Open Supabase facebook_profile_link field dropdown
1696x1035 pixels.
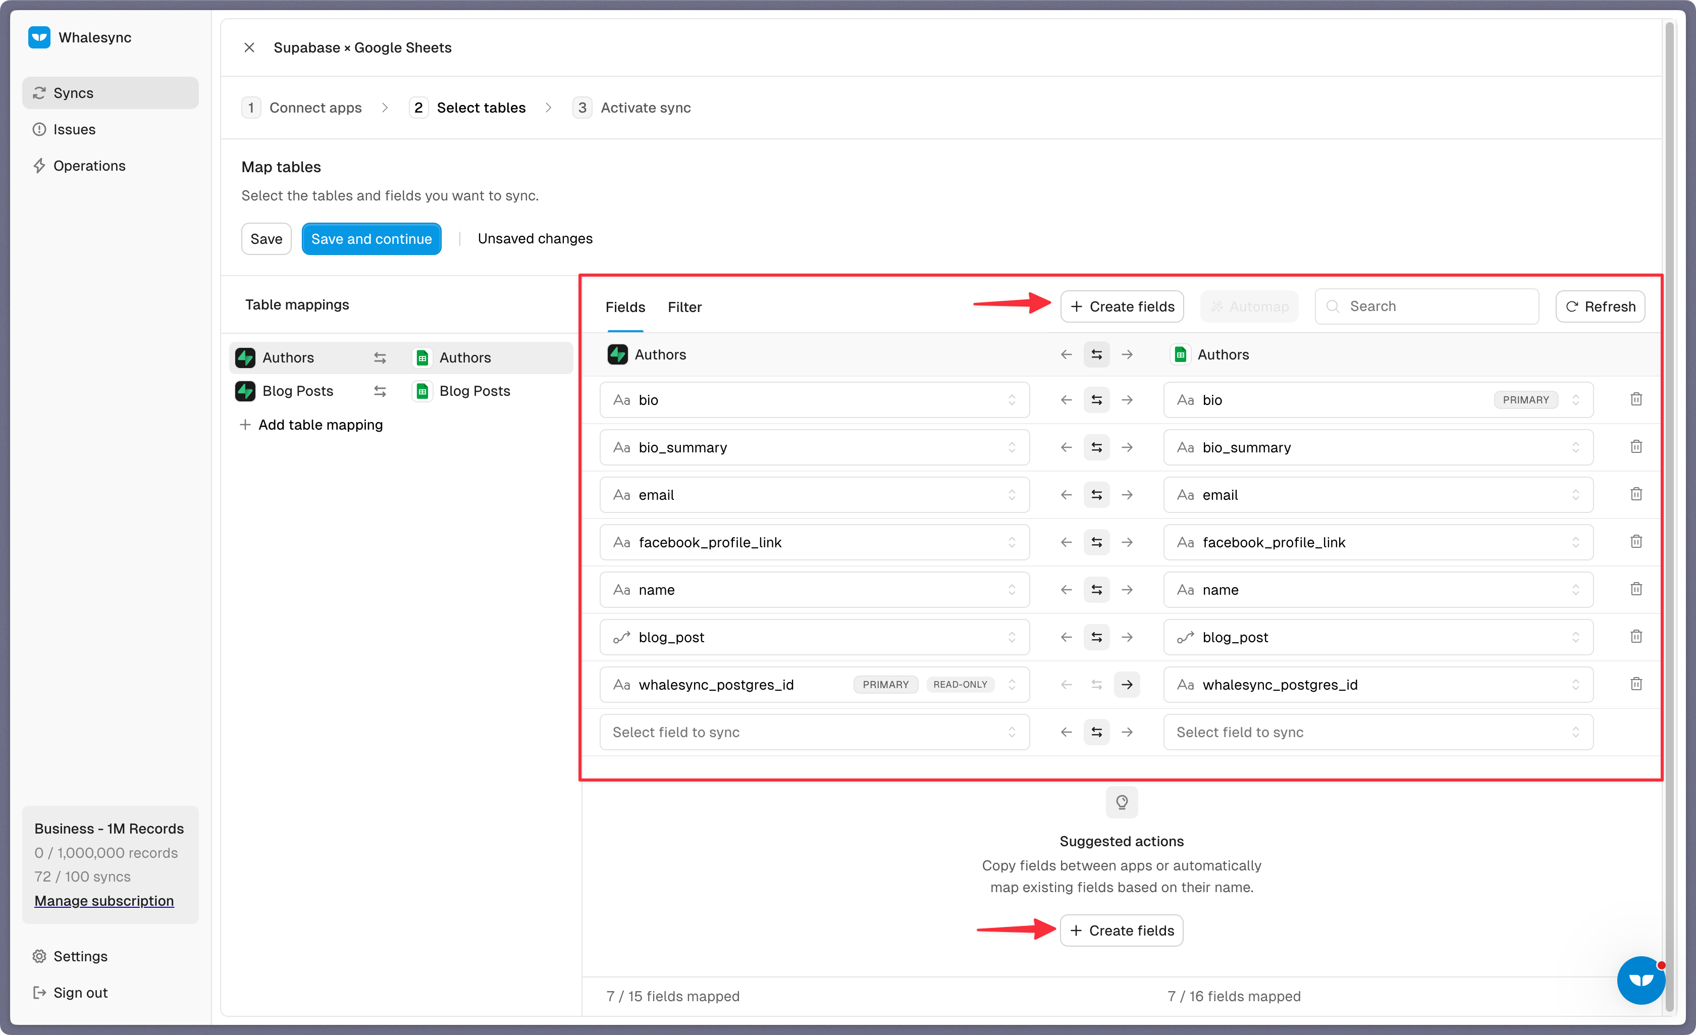click(x=814, y=543)
